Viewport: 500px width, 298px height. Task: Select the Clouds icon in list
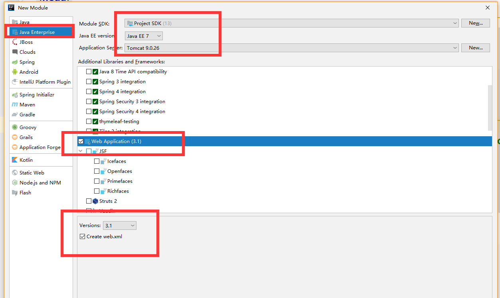click(15, 52)
